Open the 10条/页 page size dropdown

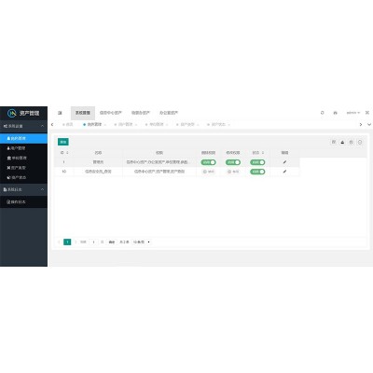tap(142, 242)
